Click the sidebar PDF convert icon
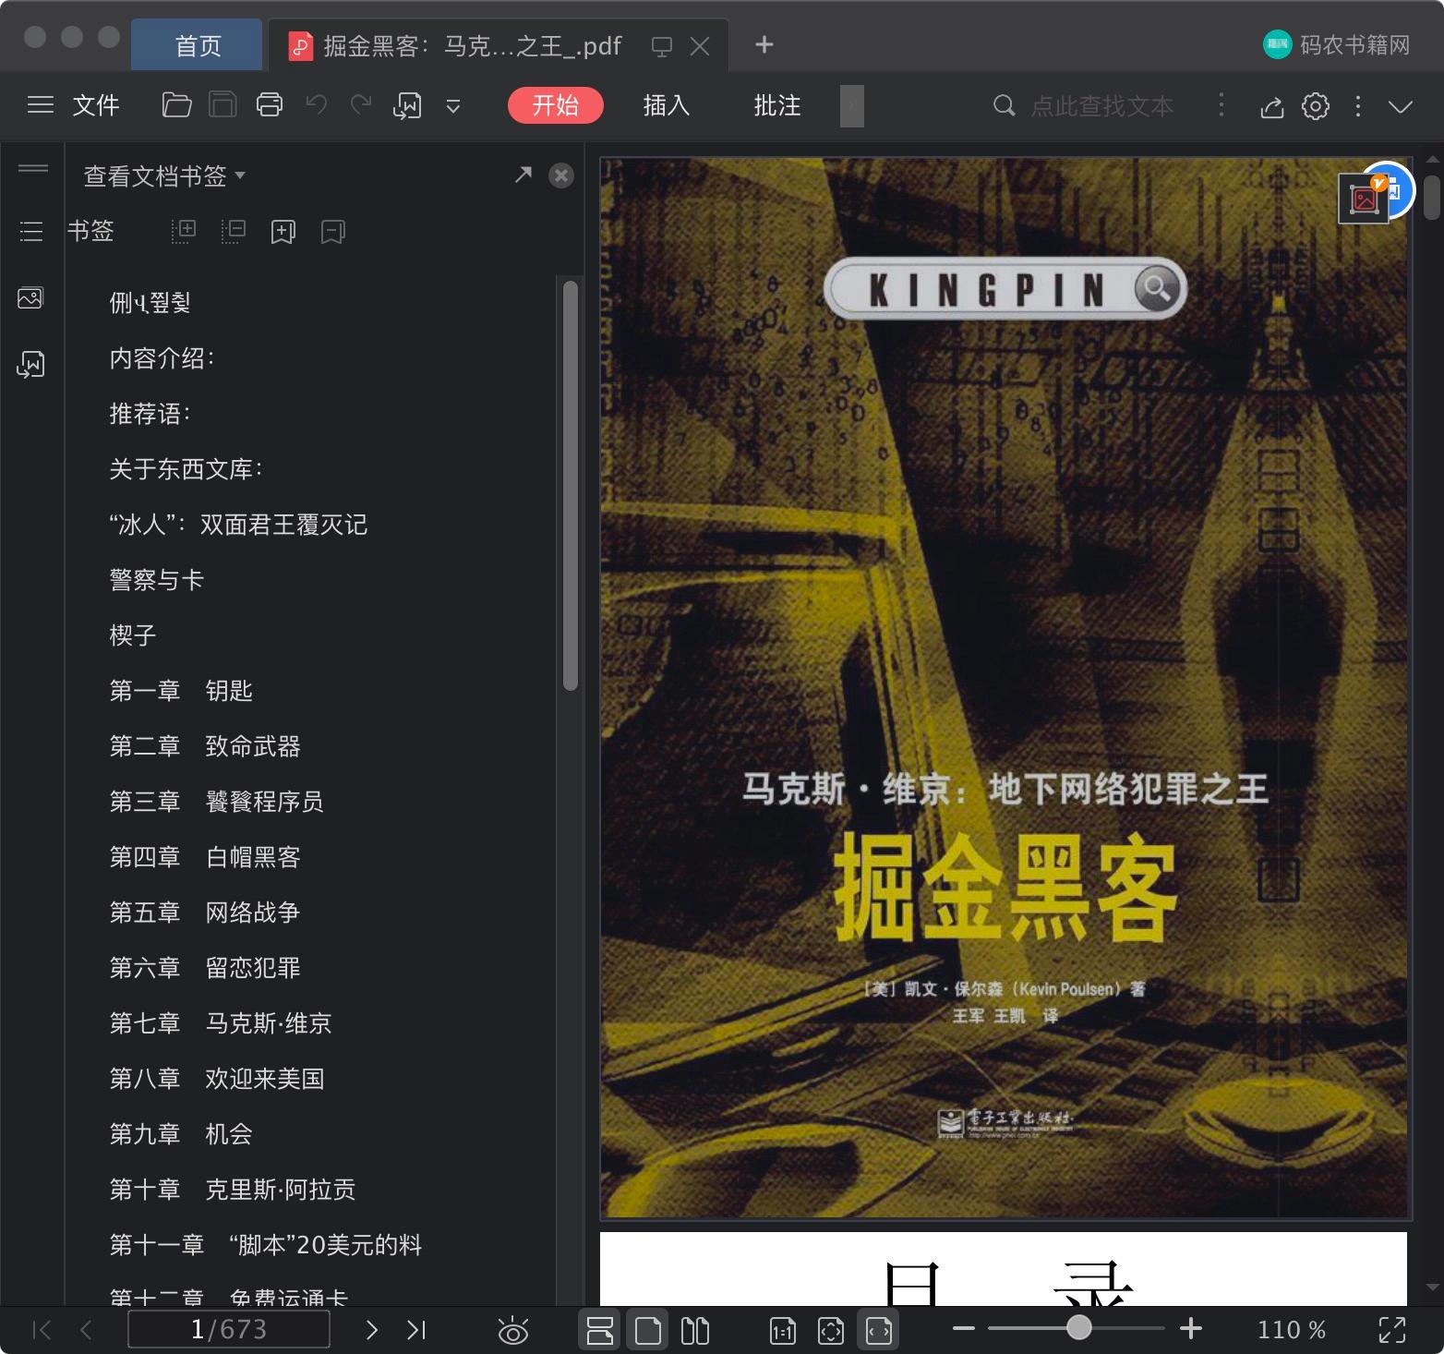 click(30, 365)
